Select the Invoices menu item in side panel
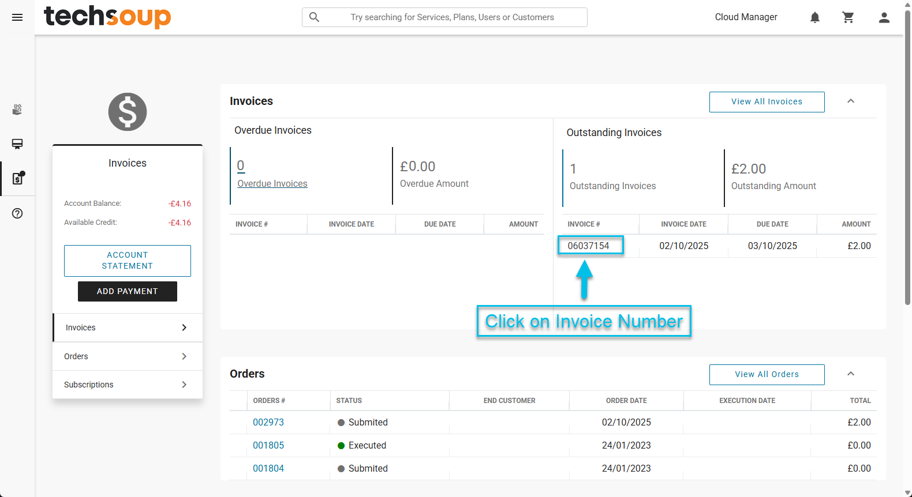 (x=128, y=327)
